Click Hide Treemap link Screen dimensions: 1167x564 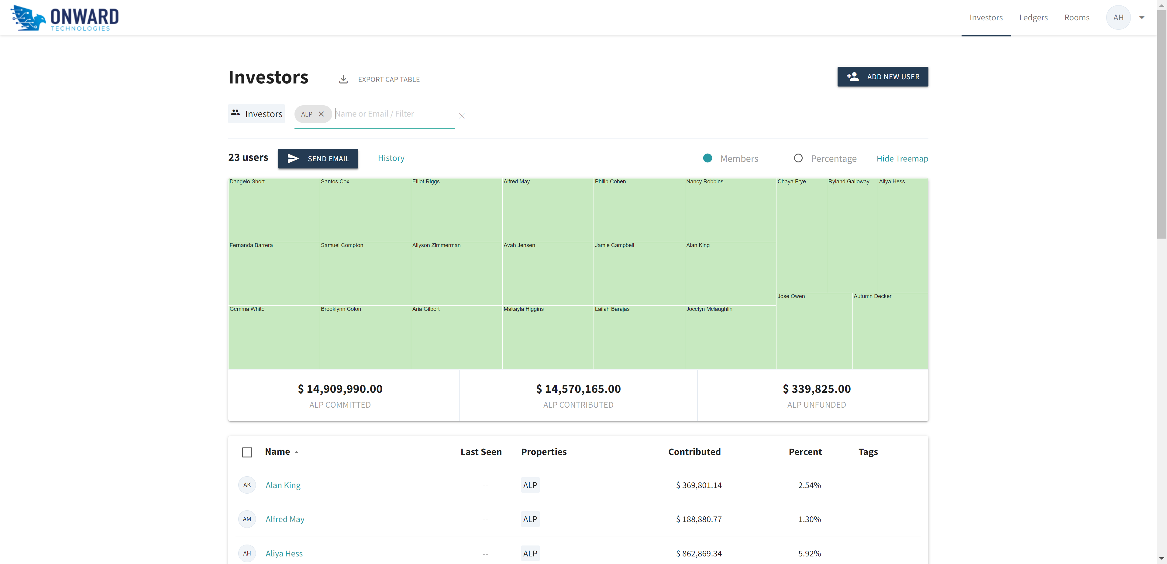[902, 158]
